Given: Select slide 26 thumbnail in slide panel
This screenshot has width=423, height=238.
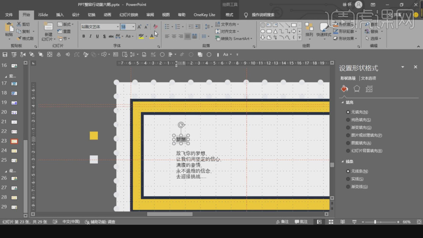Looking at the screenshot, I should point(14,178).
